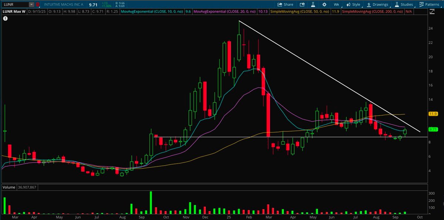Image resolution: width=444 pixels, height=220 pixels.
Task: Click the Volume label in lower panel
Action: click(9, 187)
